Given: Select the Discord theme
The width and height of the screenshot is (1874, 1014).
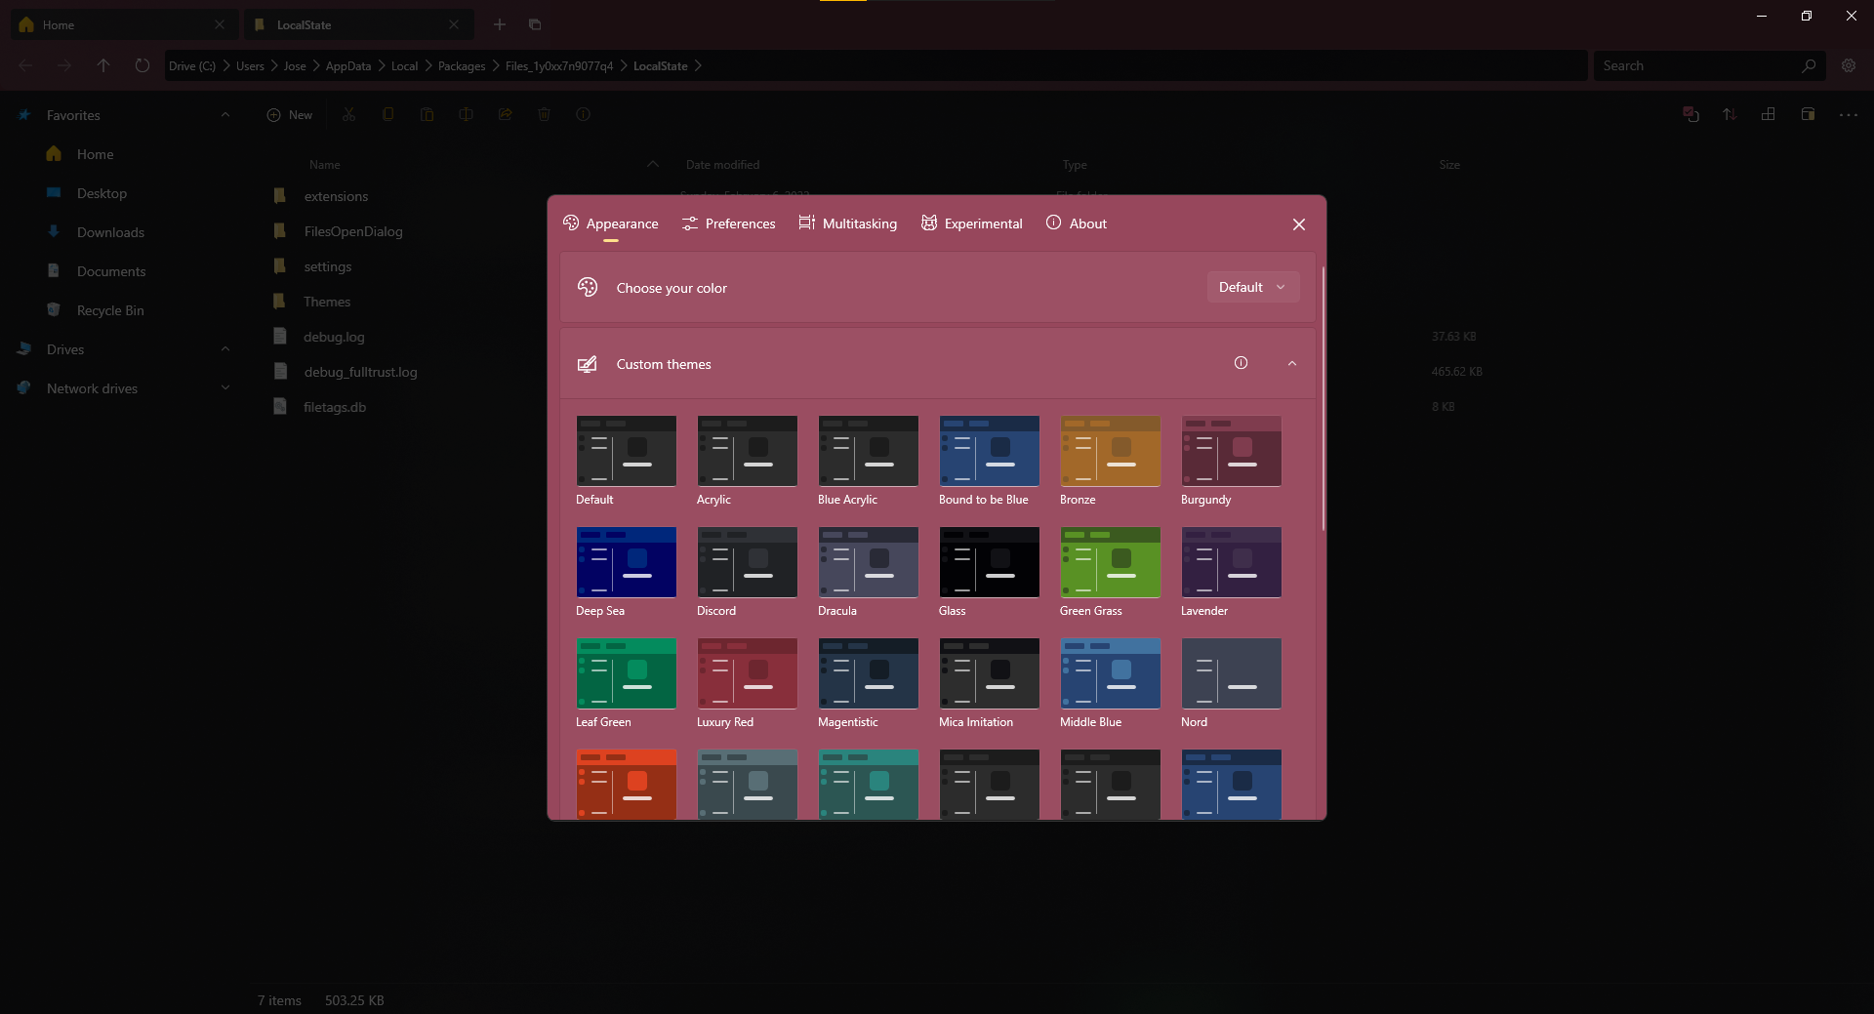Looking at the screenshot, I should tap(748, 562).
